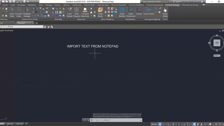This screenshot has height=126, width=224.
Task: Click the command line wrench customize icon
Action: click(x=88, y=120)
